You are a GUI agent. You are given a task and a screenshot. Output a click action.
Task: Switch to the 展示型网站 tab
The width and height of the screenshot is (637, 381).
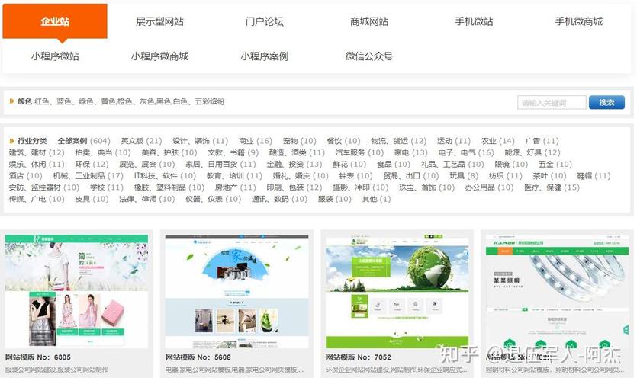tap(159, 21)
